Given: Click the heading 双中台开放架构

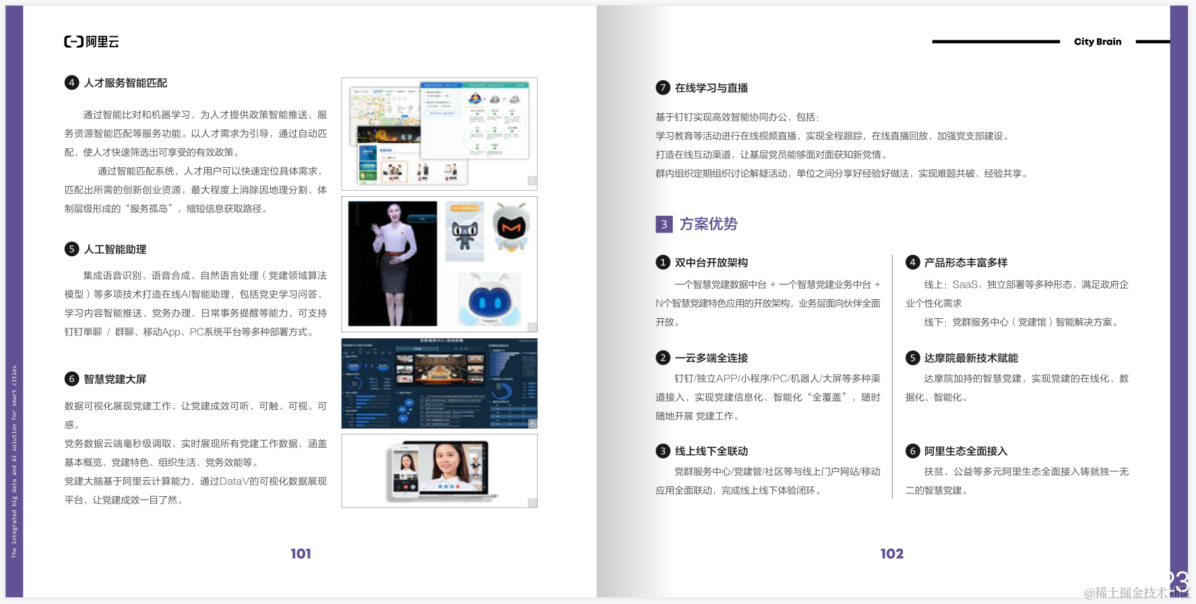Looking at the screenshot, I should coord(712,263).
